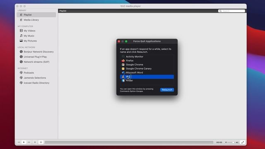The height and width of the screenshot is (149, 265).
Task: Click the Activity Monitor app icon
Action: point(123,57)
